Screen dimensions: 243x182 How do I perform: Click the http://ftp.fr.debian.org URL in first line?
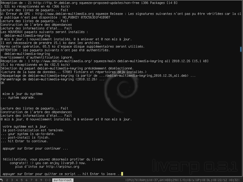click(55, 3)
